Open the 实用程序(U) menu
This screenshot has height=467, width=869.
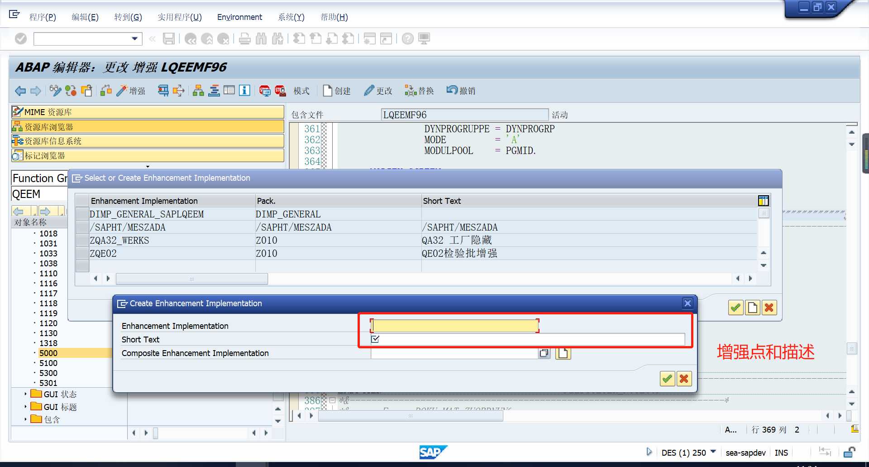pos(180,17)
